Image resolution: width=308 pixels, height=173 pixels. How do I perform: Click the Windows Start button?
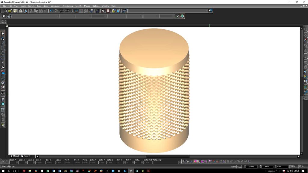click(x=3, y=171)
